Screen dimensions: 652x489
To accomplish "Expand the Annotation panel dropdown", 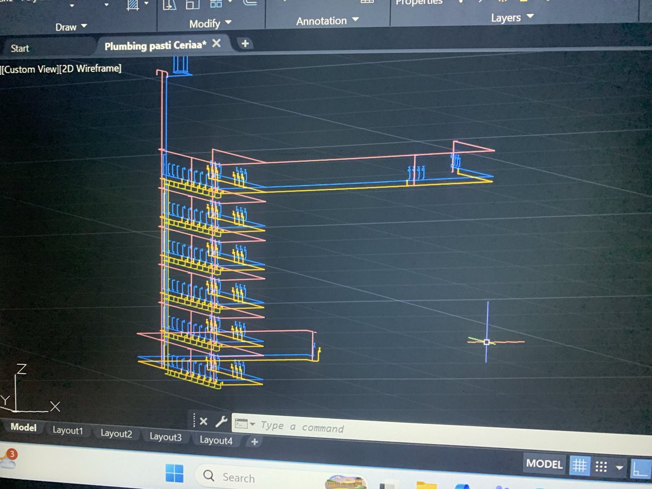I will click(327, 21).
